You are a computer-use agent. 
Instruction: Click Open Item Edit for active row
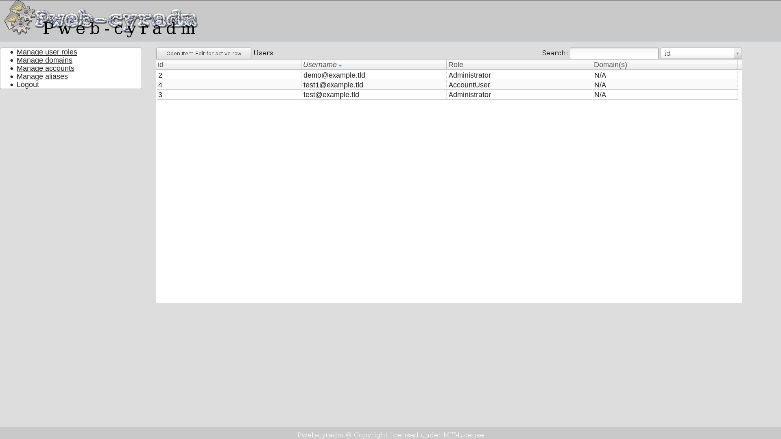[203, 53]
